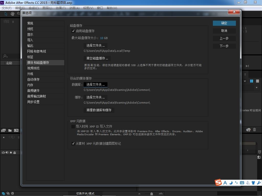Click the 上一步 button
This screenshot has height=196, width=262.
click(x=224, y=39)
